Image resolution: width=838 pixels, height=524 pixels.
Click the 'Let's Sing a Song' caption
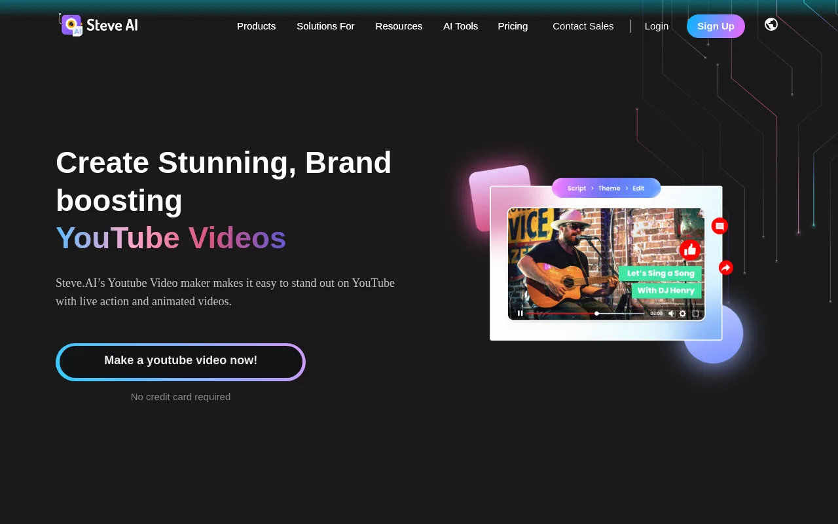point(661,273)
